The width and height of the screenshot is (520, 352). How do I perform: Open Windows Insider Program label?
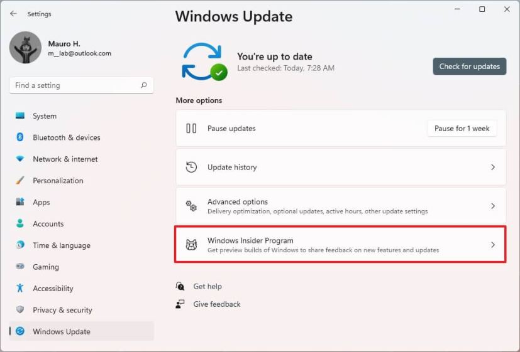point(250,240)
